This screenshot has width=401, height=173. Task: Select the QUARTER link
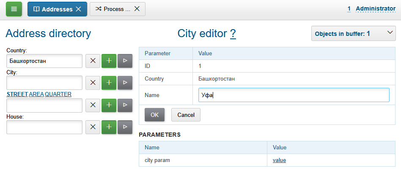(x=58, y=94)
